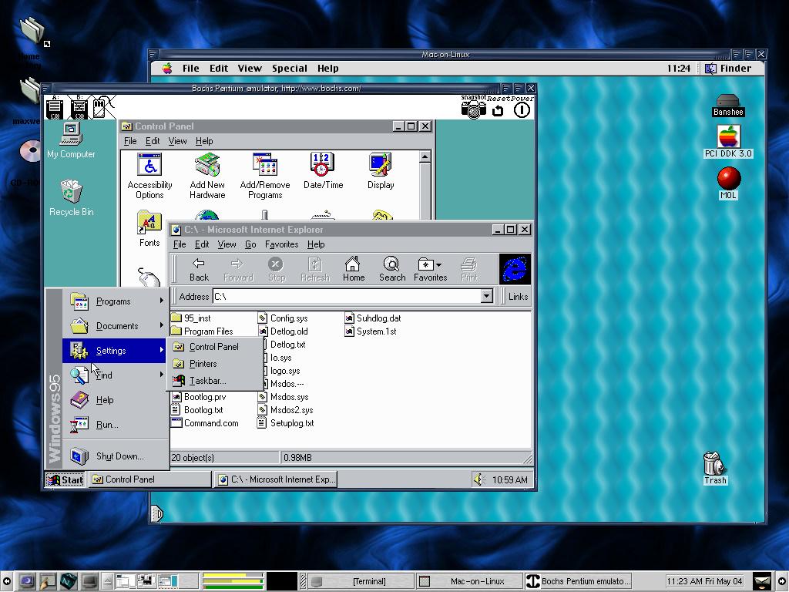Select 95_inst folder
The height and width of the screenshot is (592, 789).
click(191, 318)
